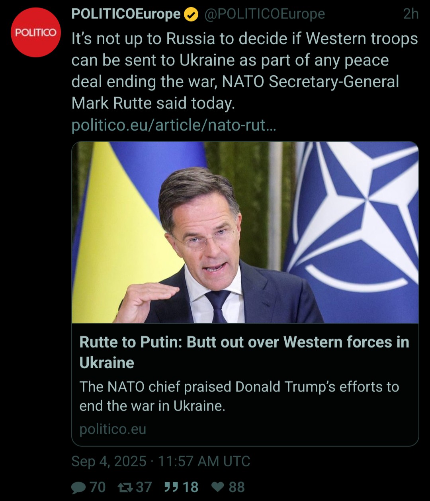This screenshot has height=501, width=430.
Task: Like the post with the heart icon
Action: tap(217, 487)
